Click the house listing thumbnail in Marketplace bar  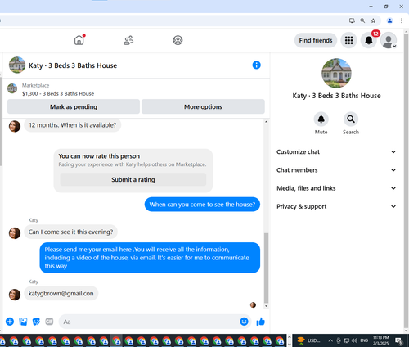tap(12, 88)
